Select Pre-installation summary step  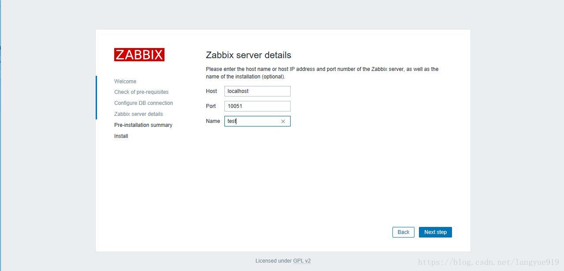tap(143, 125)
